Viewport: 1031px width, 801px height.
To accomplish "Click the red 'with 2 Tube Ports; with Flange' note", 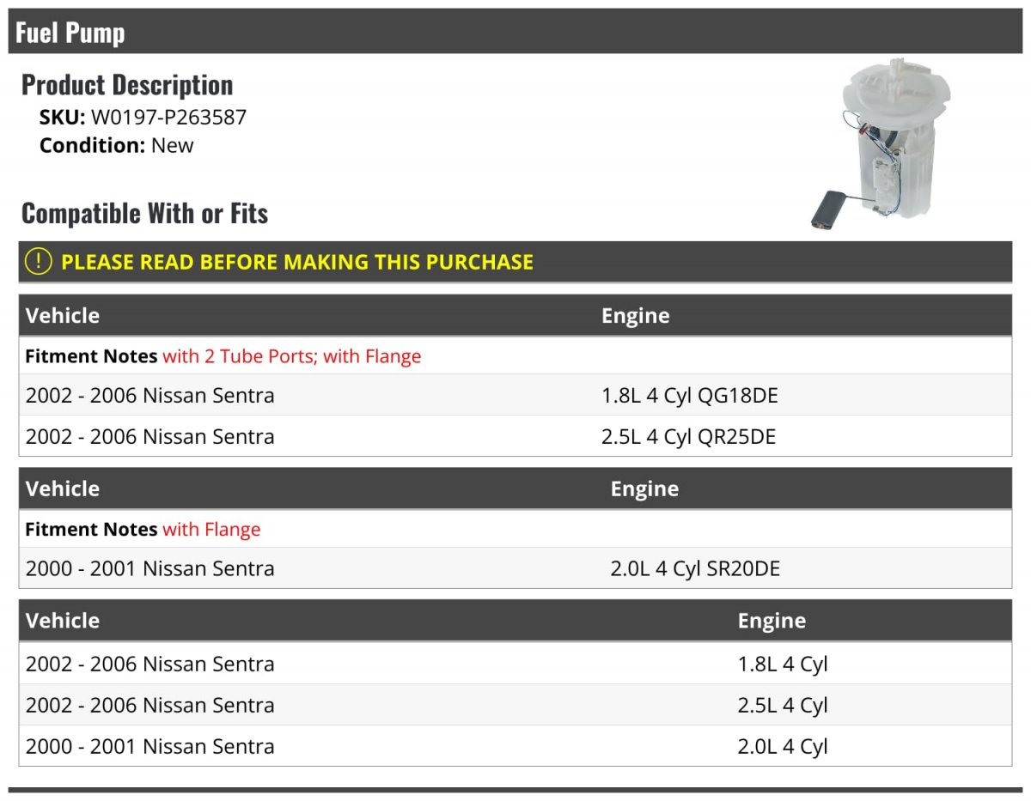I will point(292,355).
